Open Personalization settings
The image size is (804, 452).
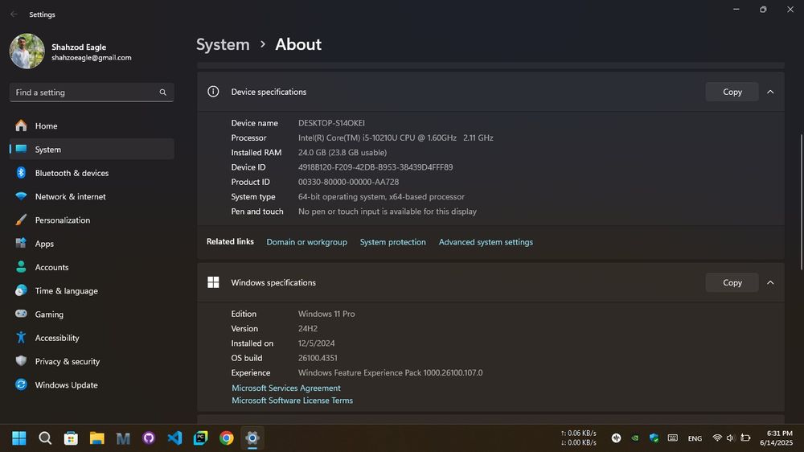(x=92, y=220)
